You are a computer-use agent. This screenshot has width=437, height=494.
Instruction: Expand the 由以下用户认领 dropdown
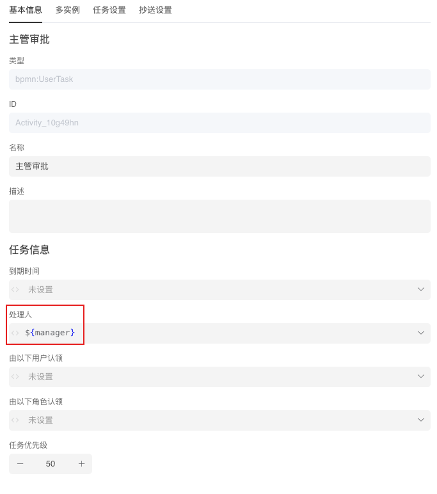(x=421, y=376)
